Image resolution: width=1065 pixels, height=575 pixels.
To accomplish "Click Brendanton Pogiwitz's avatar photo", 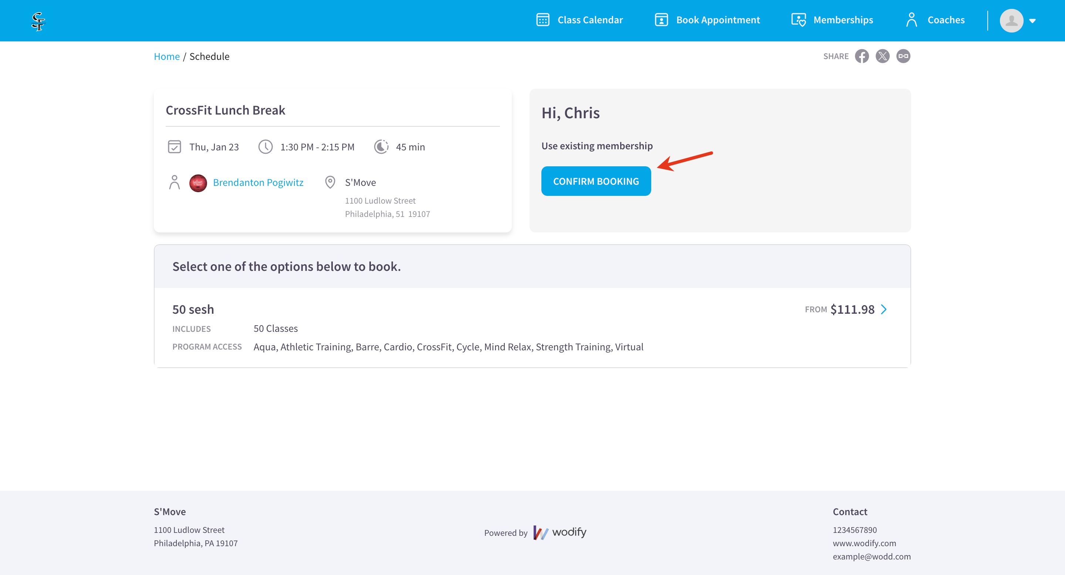I will pyautogui.click(x=198, y=183).
